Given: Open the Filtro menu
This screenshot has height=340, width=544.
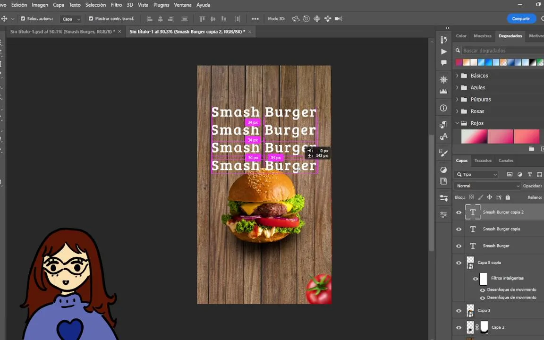Looking at the screenshot, I should pyautogui.click(x=116, y=5).
